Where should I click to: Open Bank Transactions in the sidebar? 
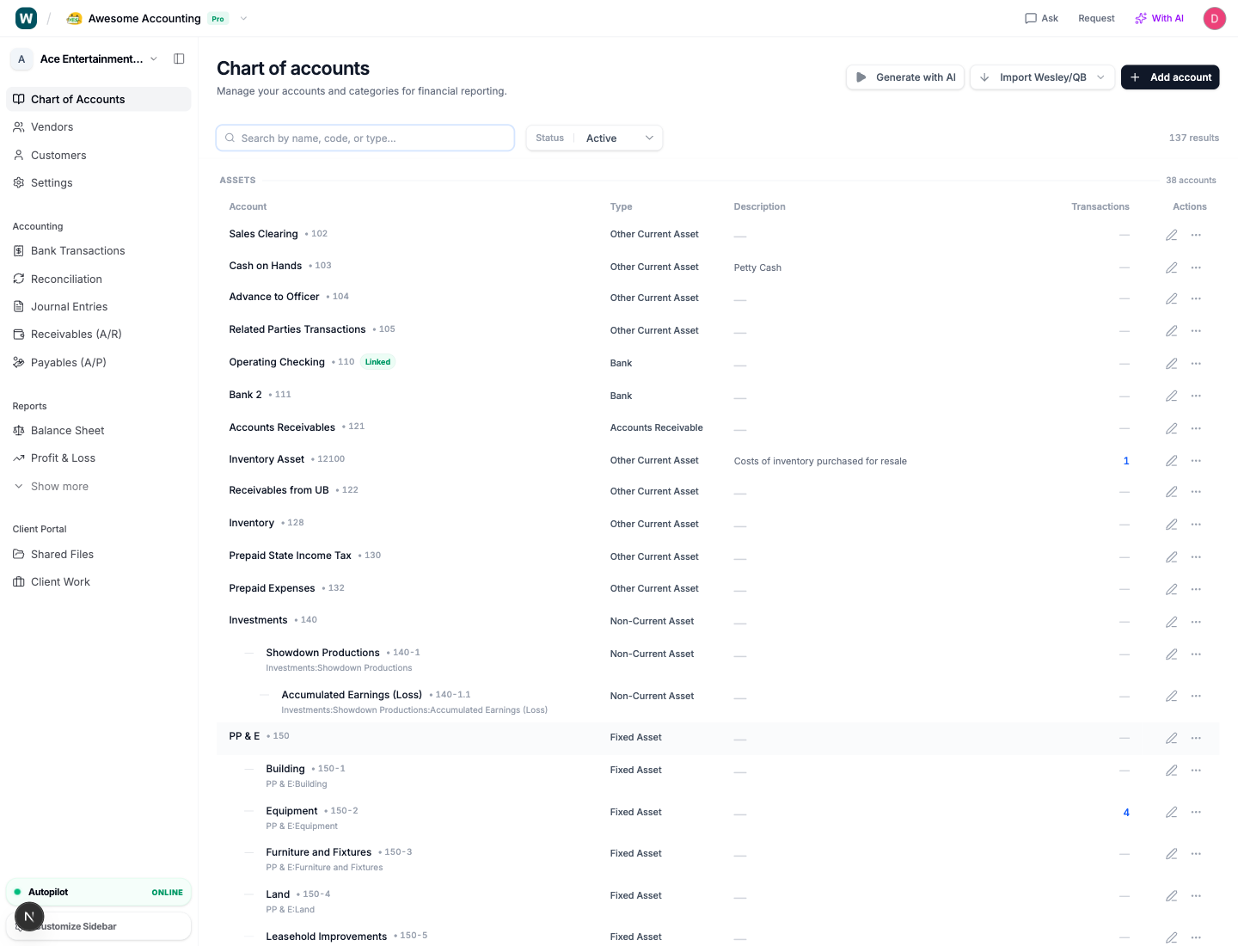pos(77,251)
